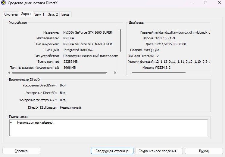
Task: Click the Неполадок не найдено note
Action: click(x=35, y=122)
